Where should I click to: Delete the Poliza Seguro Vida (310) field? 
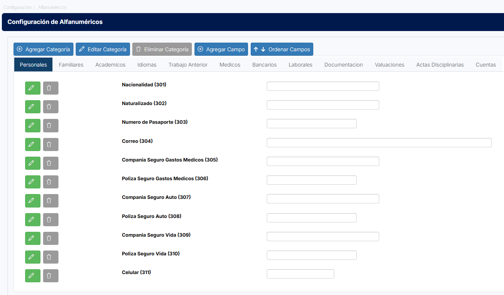coord(51,257)
